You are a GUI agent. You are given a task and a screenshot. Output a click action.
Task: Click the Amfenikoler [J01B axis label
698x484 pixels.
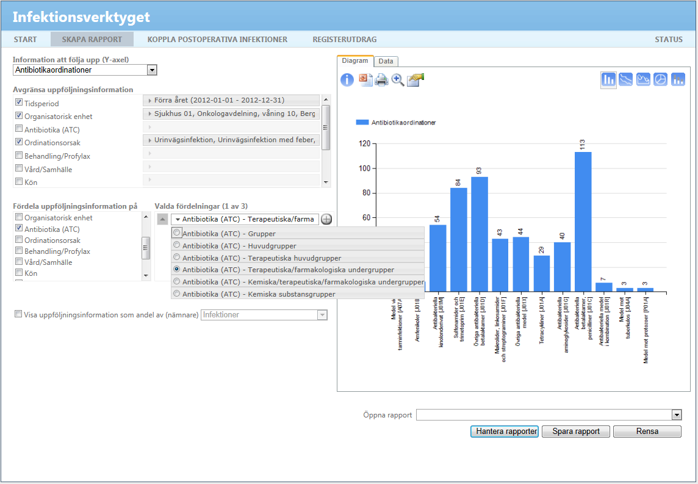pyautogui.click(x=417, y=320)
